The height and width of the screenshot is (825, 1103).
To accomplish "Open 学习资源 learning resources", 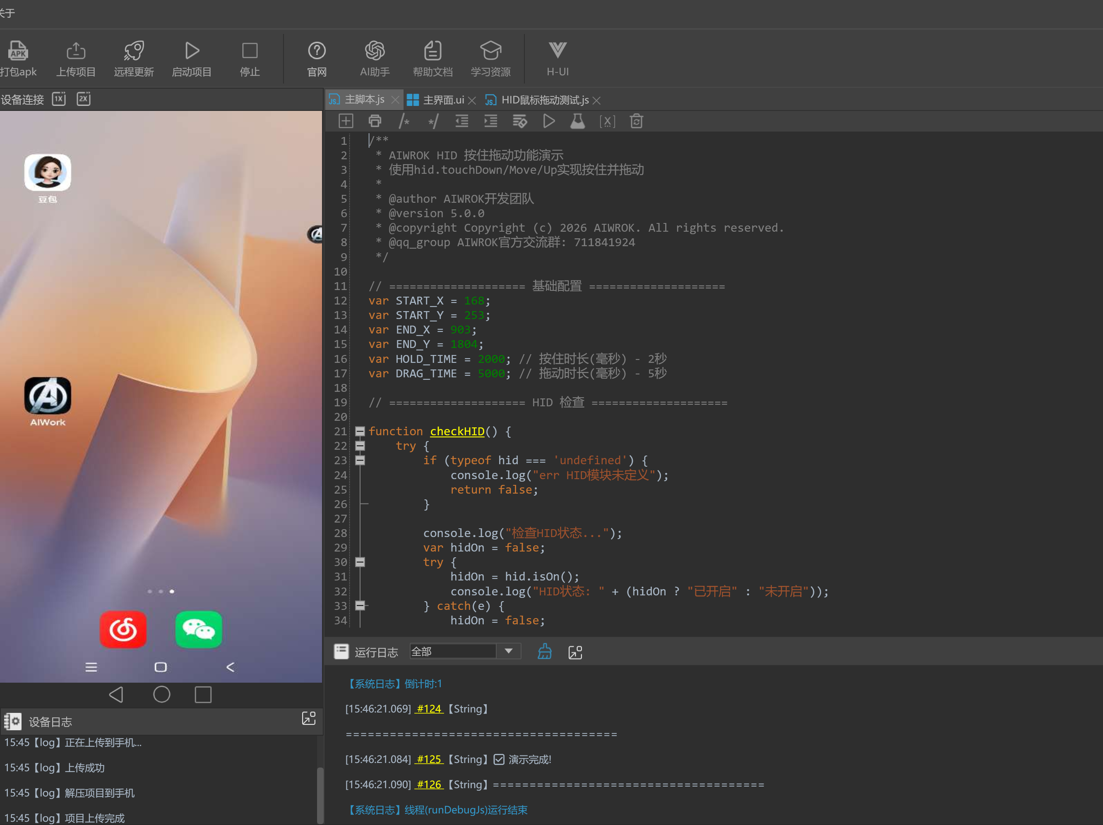I will tap(491, 58).
